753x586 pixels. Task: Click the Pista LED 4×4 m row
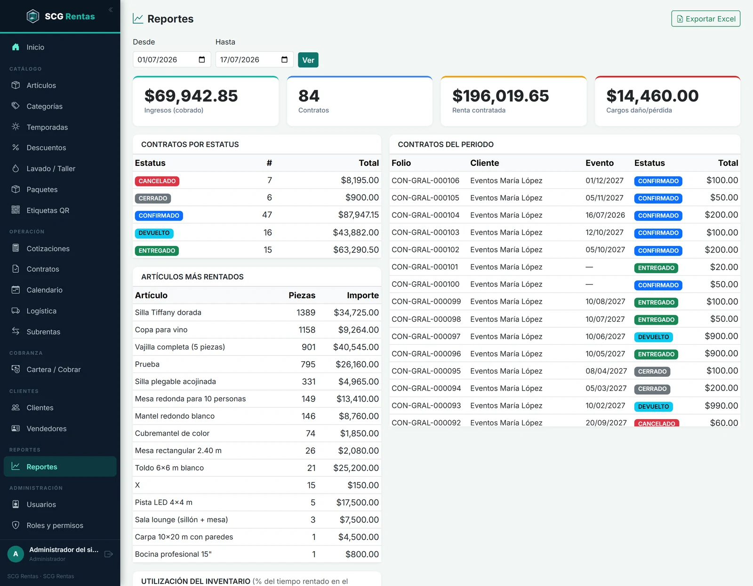[x=257, y=502]
